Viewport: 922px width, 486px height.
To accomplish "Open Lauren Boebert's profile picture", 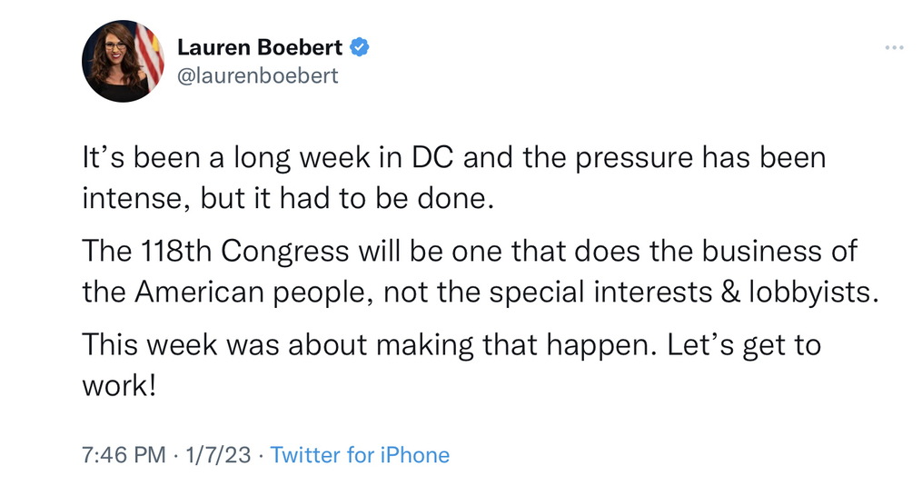I will (123, 61).
